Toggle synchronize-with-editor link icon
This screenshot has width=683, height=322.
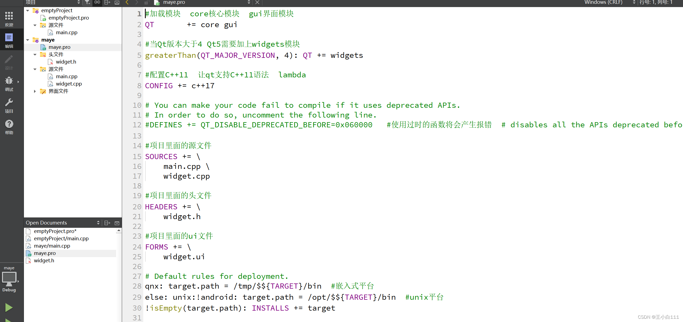click(97, 2)
